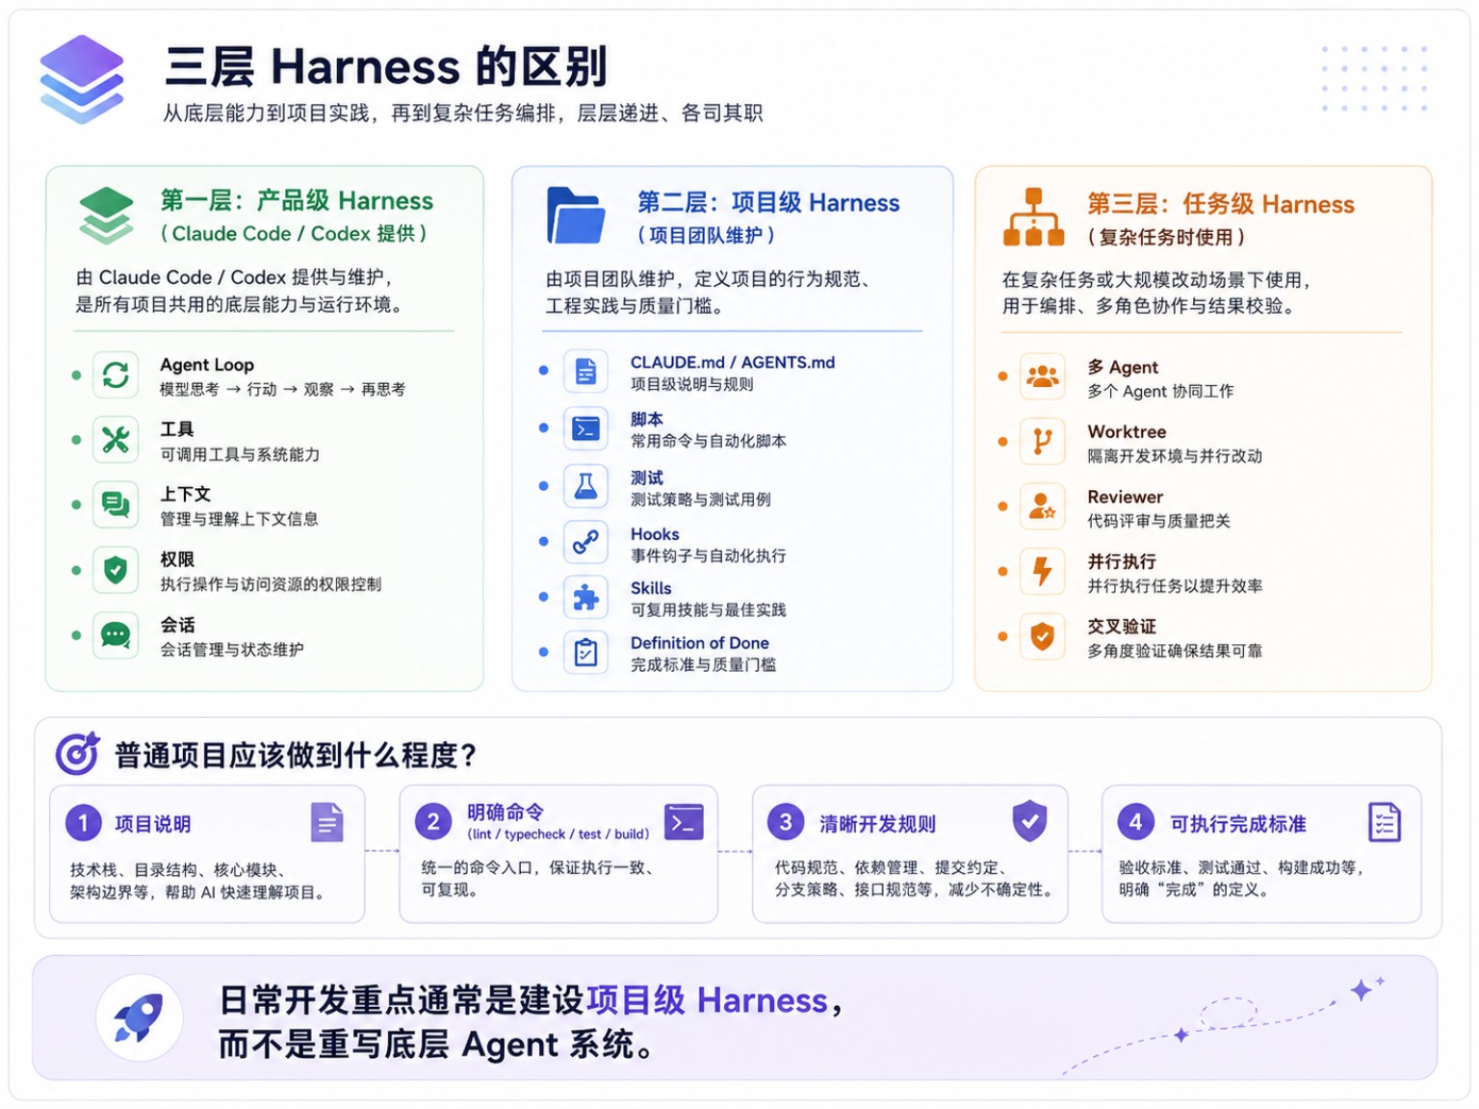Viewport: 1479px width, 1109px height.
Task: Click the heading 第三层：任务级 Harness
Action: click(x=1221, y=204)
